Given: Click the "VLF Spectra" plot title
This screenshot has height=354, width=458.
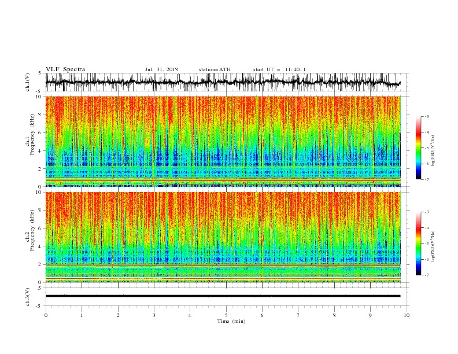Looking at the screenshot, I should (65, 69).
